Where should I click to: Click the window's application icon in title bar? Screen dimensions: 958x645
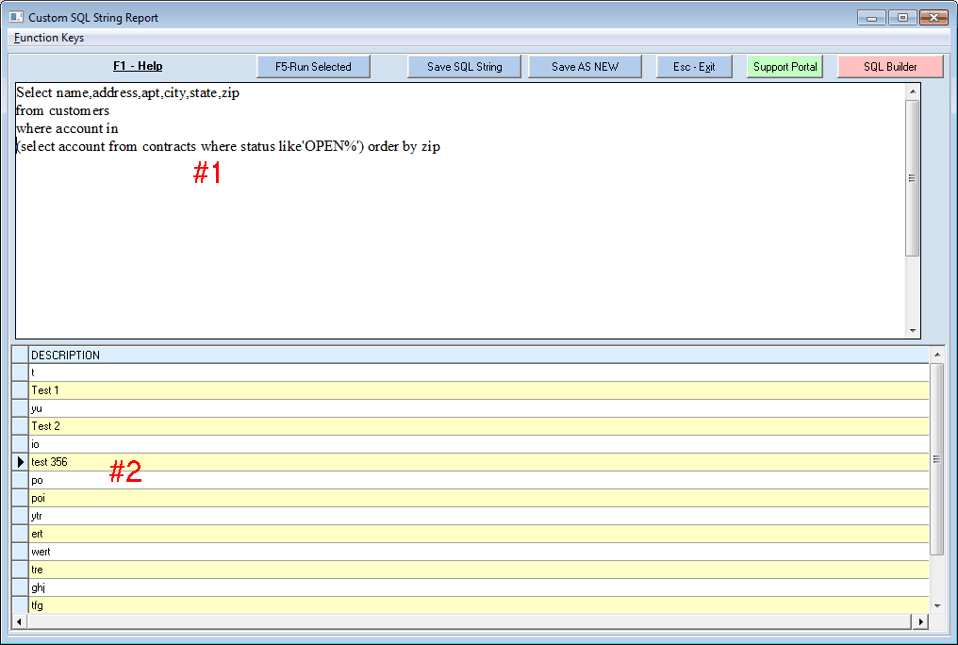coord(16,17)
